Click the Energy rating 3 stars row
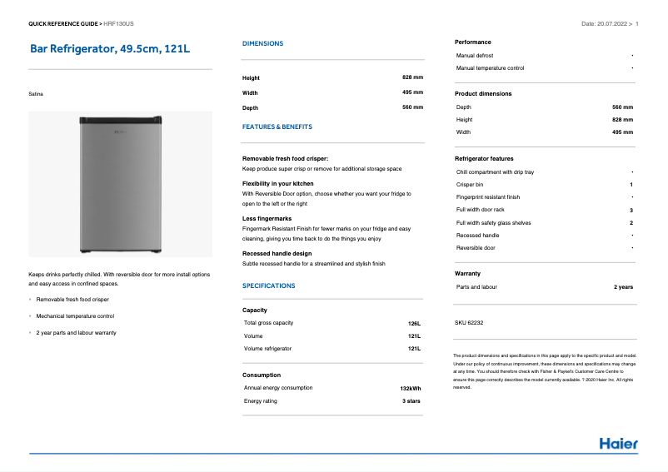The width and height of the screenshot is (668, 472). point(332,401)
